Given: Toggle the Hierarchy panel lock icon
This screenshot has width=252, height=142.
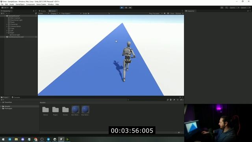Looking at the screenshot, I should tap(33, 11).
